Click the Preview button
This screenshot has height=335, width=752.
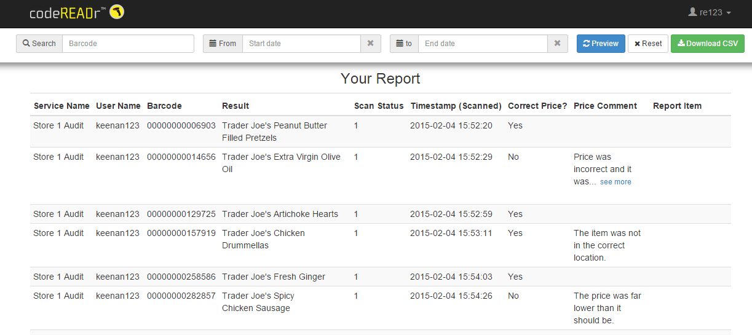[601, 44]
